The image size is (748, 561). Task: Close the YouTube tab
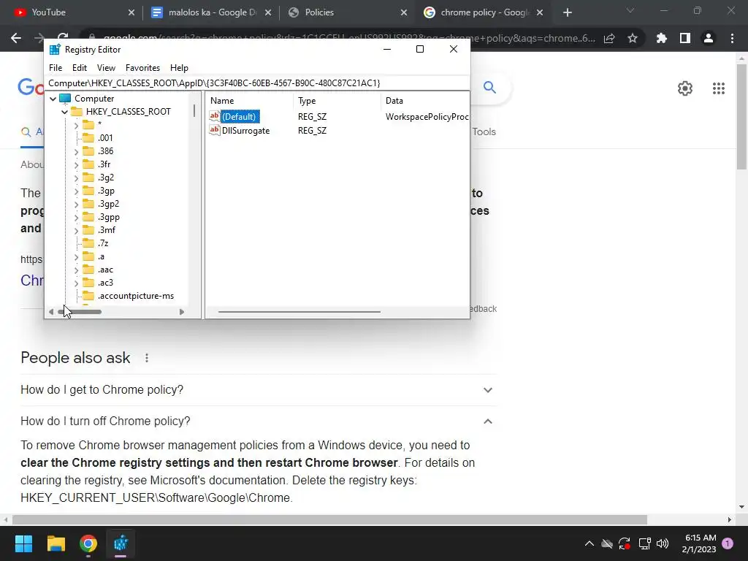pos(131,13)
